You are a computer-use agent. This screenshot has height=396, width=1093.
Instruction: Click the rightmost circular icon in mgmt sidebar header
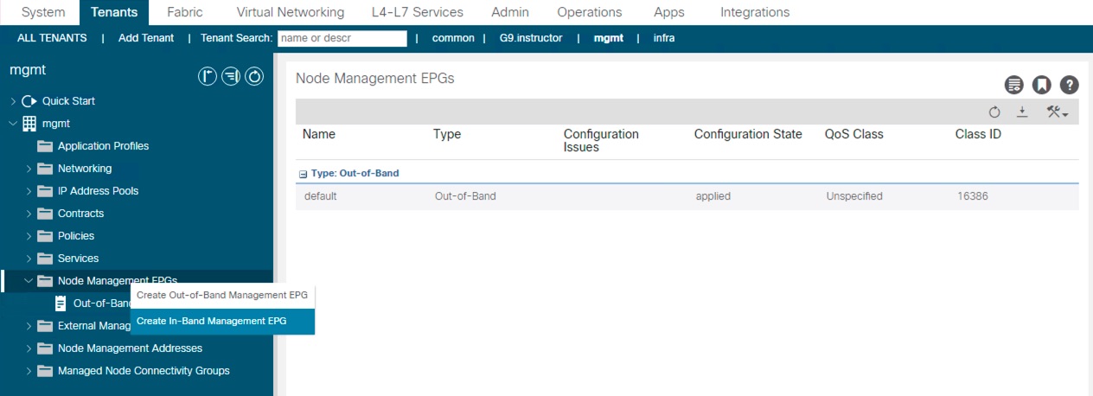coord(254,77)
